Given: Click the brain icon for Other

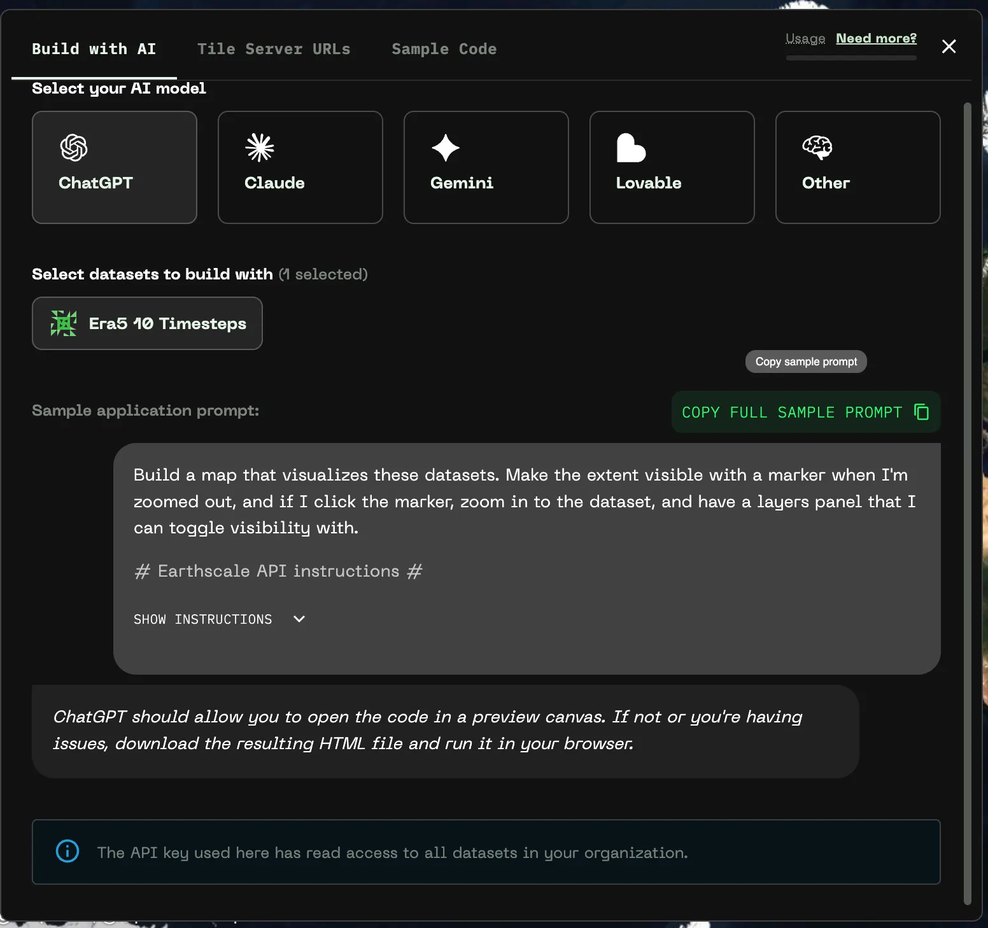Looking at the screenshot, I should (817, 148).
